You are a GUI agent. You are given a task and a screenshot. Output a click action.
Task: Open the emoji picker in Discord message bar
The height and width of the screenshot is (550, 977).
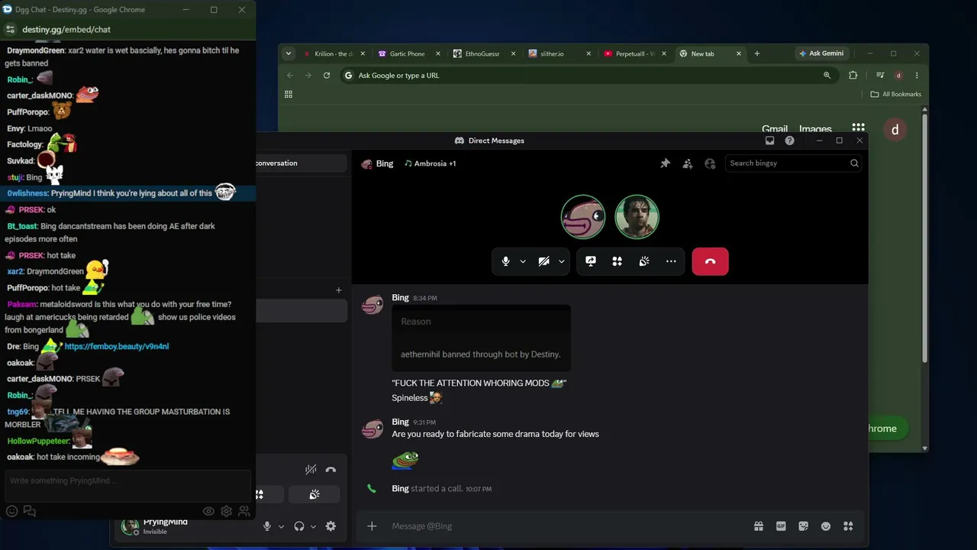coord(825,526)
